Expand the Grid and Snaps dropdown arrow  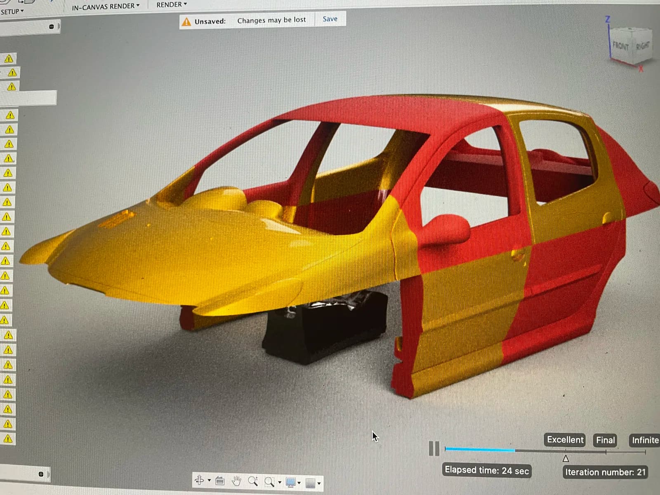(319, 483)
